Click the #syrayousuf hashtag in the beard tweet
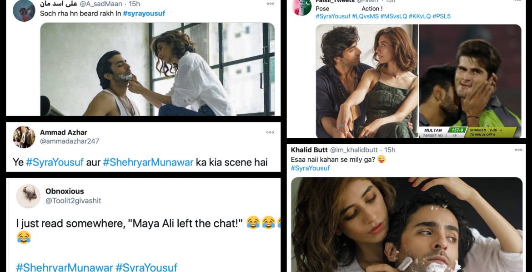 click(x=144, y=14)
